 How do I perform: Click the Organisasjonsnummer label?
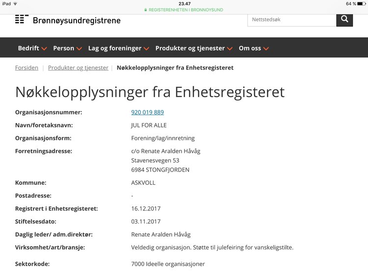click(x=49, y=112)
